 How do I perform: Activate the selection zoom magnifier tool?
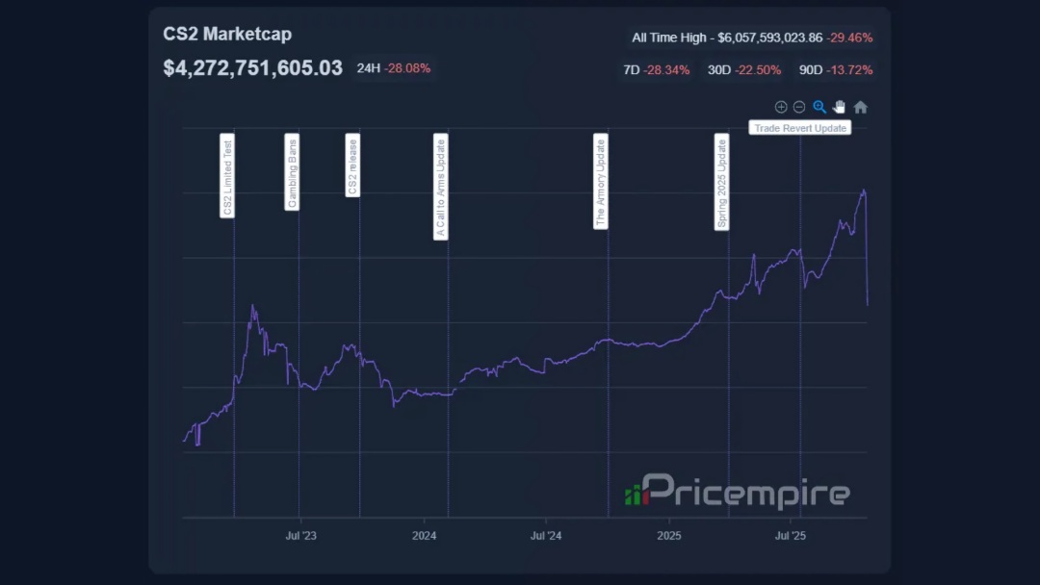tap(819, 107)
